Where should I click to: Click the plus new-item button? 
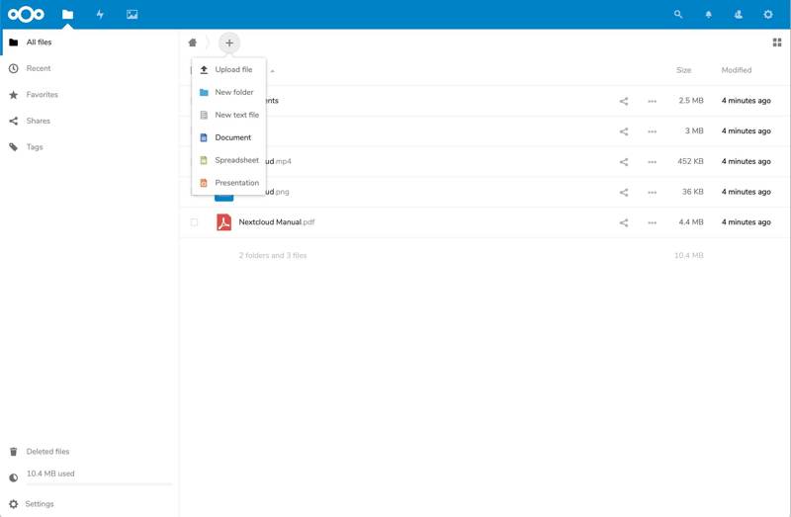(229, 43)
